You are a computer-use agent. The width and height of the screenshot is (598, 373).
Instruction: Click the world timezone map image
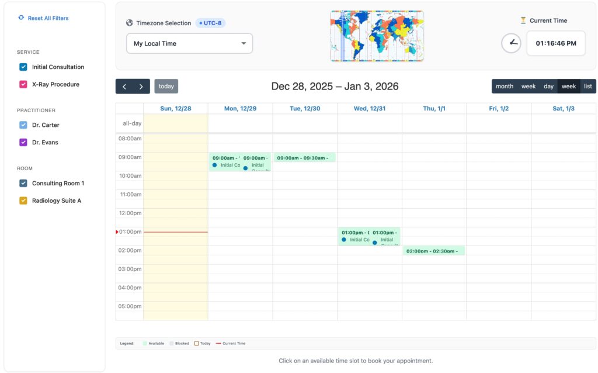click(x=377, y=36)
